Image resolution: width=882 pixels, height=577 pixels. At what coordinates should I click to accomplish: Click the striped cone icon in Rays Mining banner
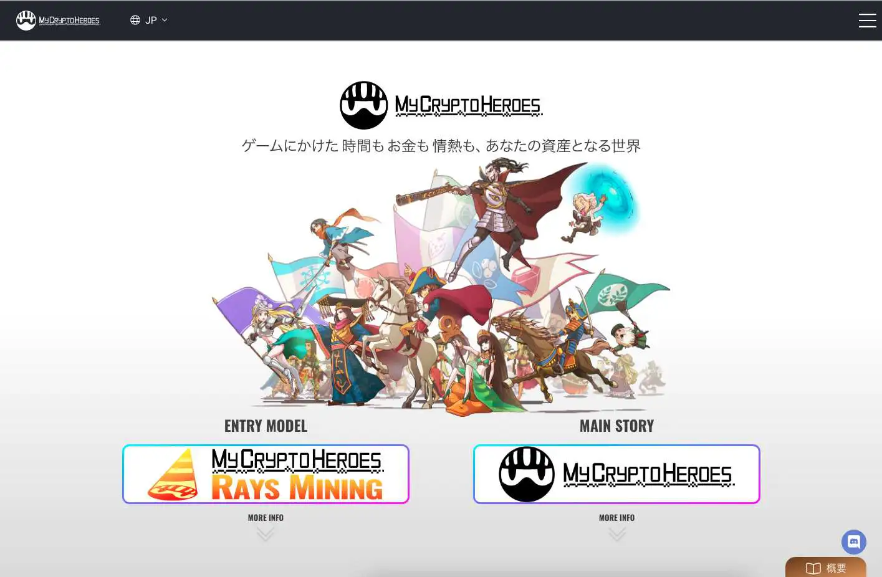(x=173, y=475)
